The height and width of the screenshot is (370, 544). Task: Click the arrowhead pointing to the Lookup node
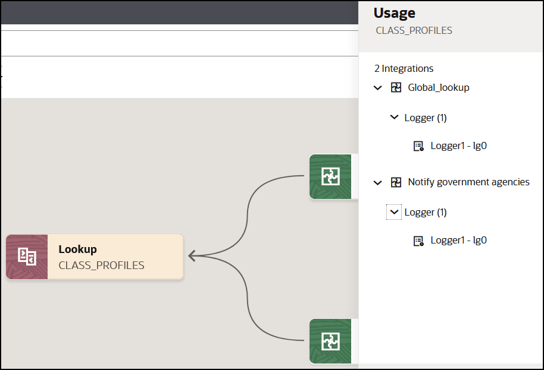click(192, 256)
